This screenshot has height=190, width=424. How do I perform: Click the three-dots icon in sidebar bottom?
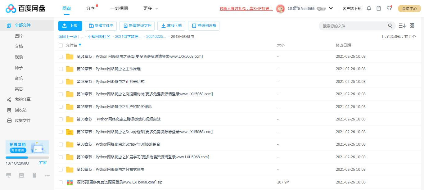[47, 176]
